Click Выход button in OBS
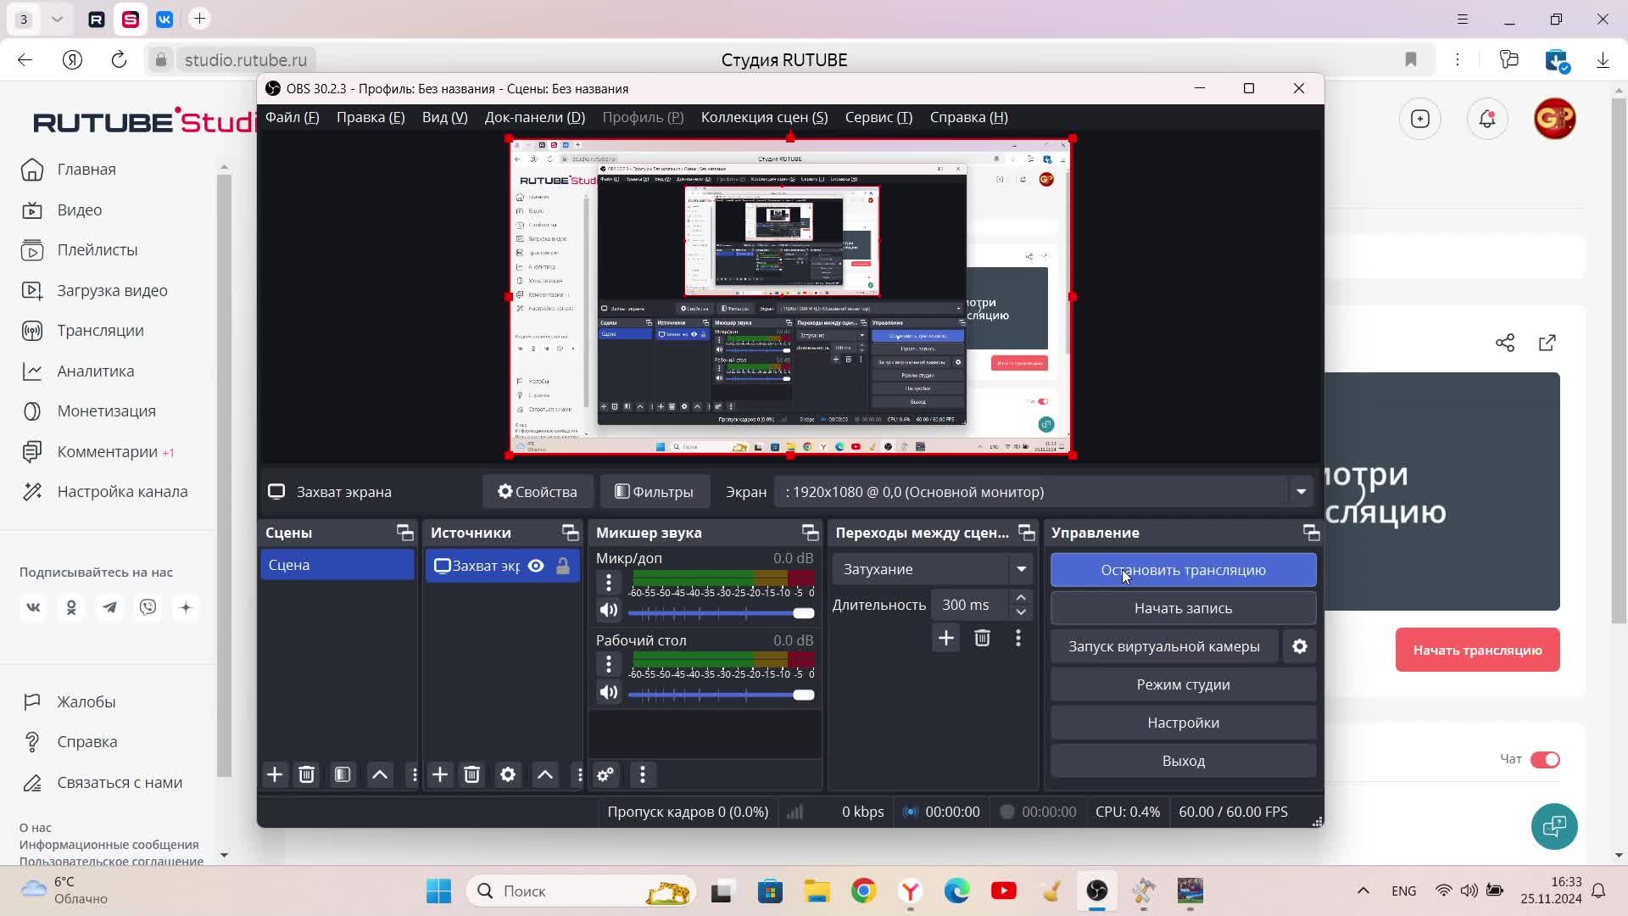1628x916 pixels. click(x=1183, y=761)
